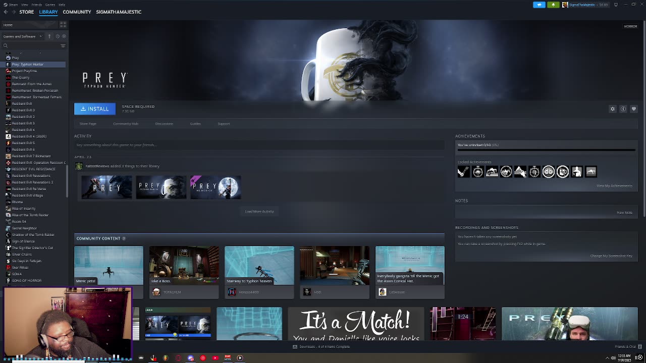This screenshot has height=363, width=646.
Task: Open SIGMATHAMAJESTIC profile tab
Action: tap(119, 12)
